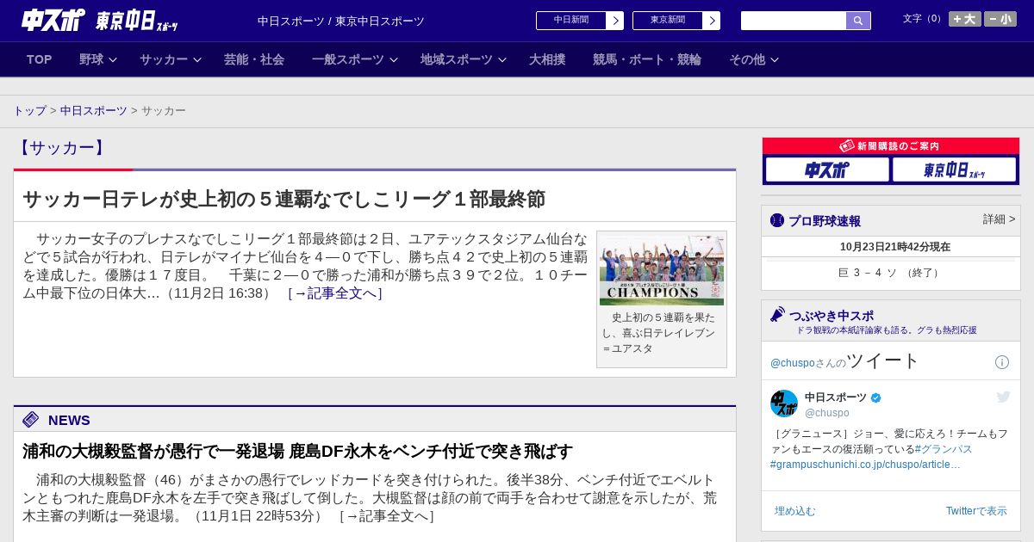Click the 東京中日スポーツ subscription button

click(954, 169)
